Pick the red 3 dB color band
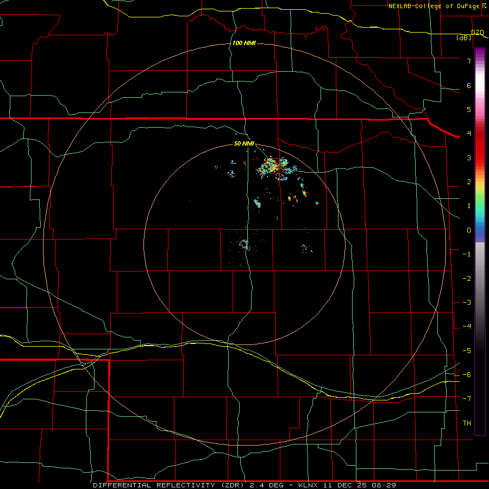This screenshot has height=489, width=489. point(480,158)
